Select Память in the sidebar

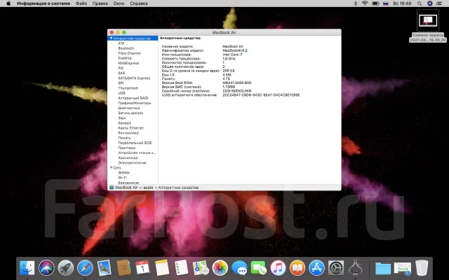click(x=124, y=138)
